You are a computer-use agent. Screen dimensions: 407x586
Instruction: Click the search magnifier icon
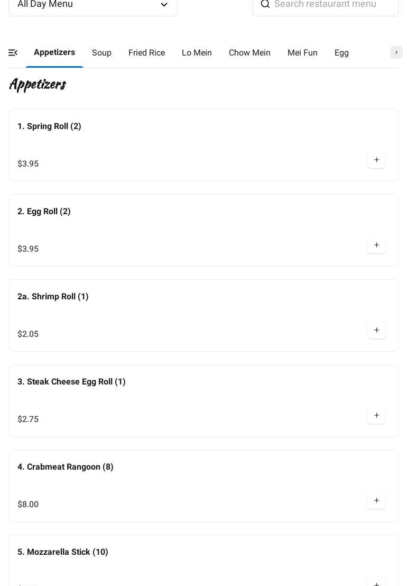pos(265,4)
